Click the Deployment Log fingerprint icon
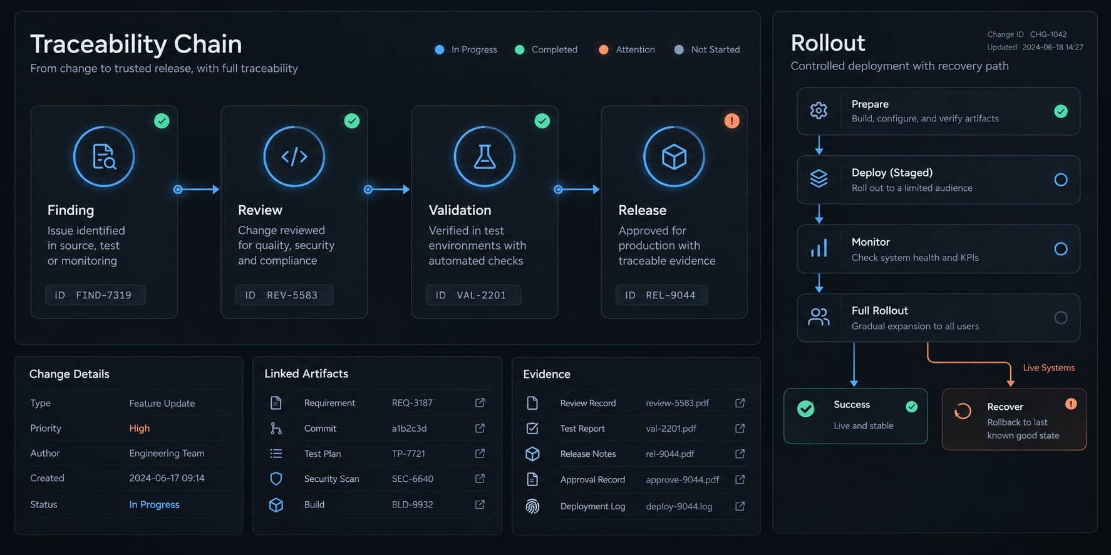The image size is (1111, 555). 532,506
